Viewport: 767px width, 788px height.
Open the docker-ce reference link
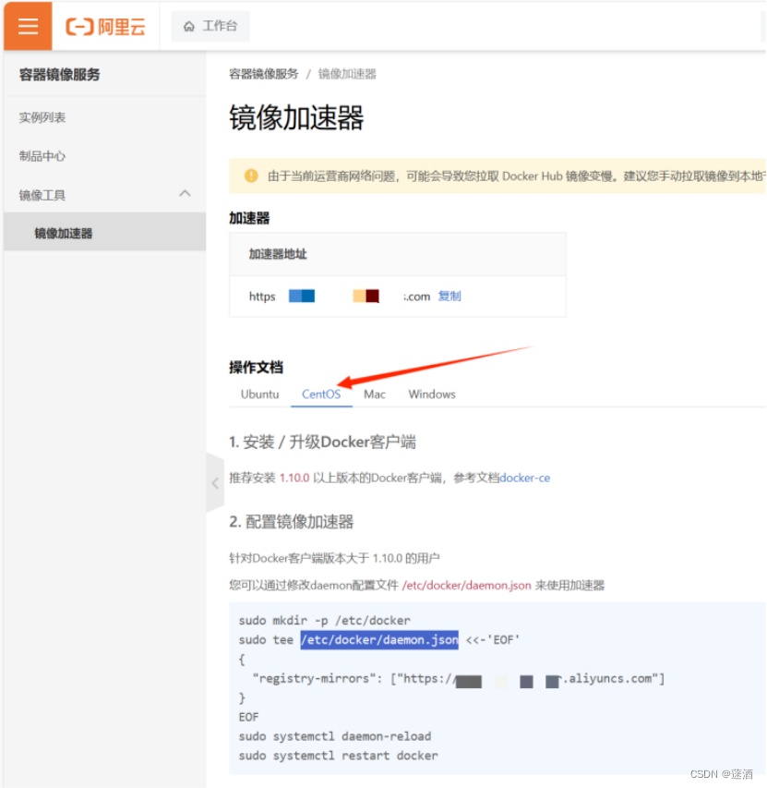point(524,478)
